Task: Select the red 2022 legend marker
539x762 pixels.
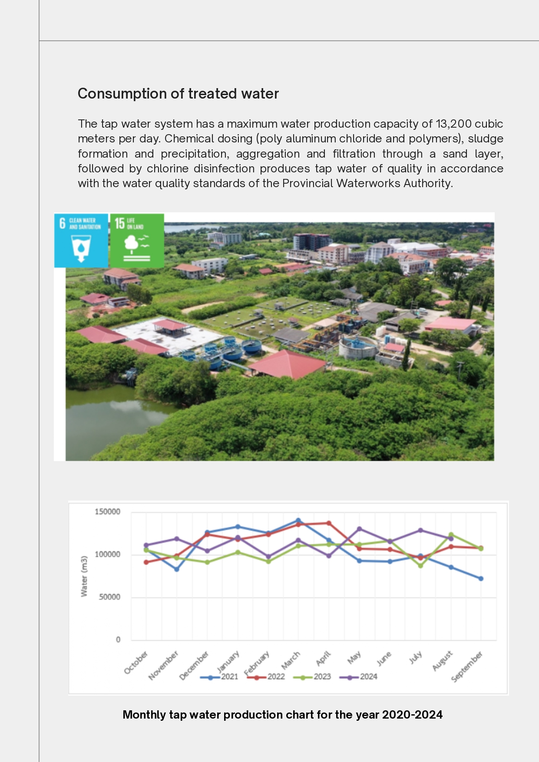Action: 257,677
